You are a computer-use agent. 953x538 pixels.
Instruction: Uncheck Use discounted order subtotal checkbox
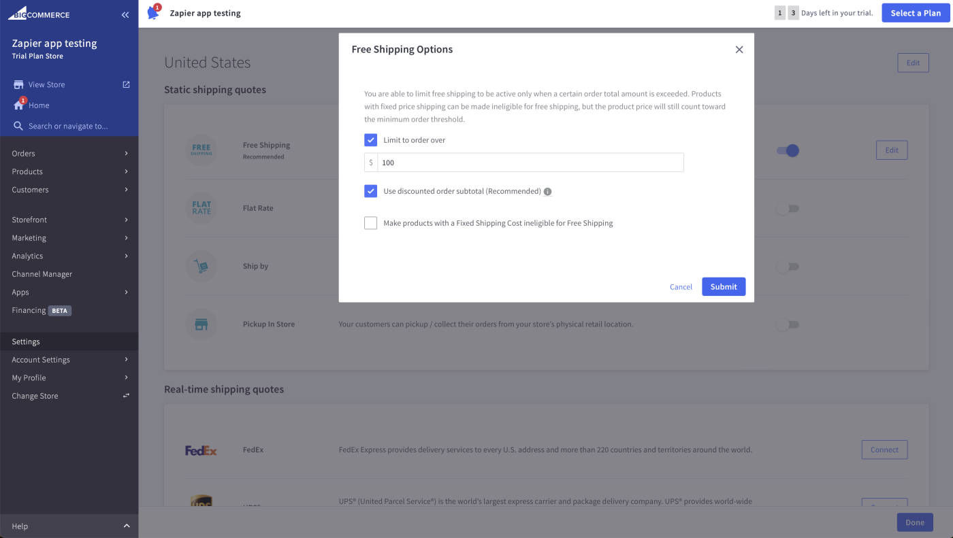point(370,191)
